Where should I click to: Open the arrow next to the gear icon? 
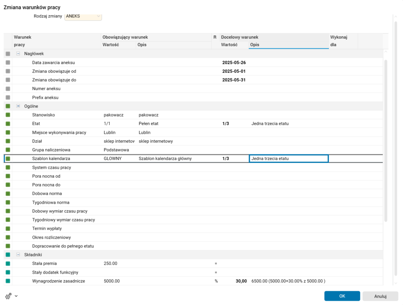[x=16, y=296]
